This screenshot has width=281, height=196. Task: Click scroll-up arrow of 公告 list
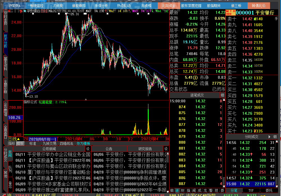point(168,154)
